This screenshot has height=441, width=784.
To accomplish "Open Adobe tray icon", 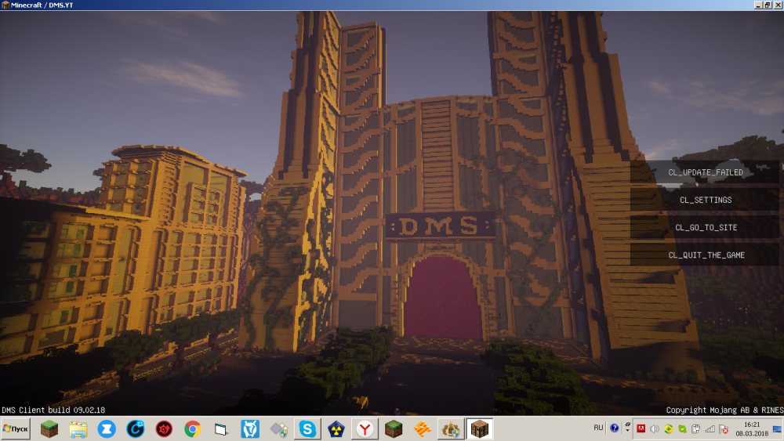I will (x=641, y=429).
